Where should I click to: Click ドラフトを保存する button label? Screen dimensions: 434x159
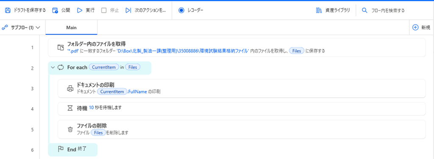click(x=30, y=11)
